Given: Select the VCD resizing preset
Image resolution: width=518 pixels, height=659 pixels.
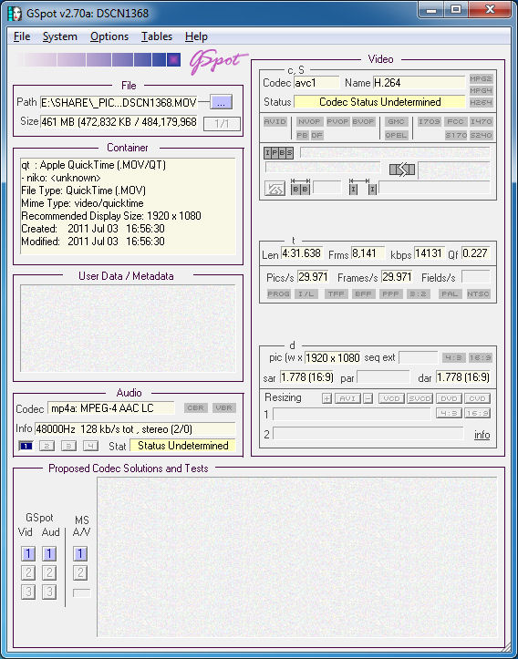Looking at the screenshot, I should [x=391, y=398].
